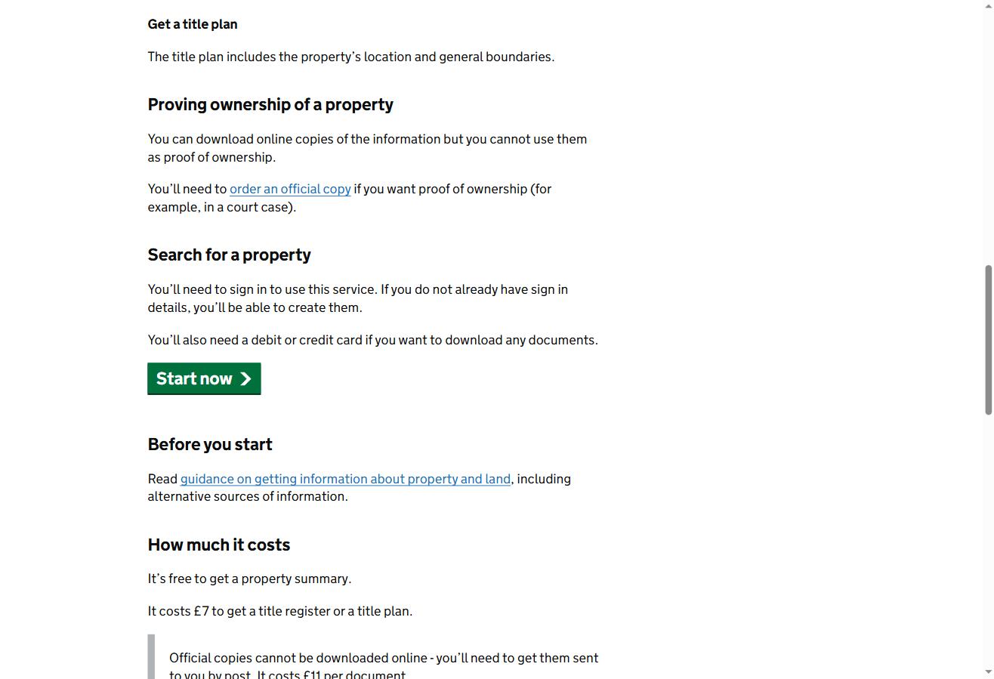
Task: Open the 'order an official copy' link
Action: 290,189
